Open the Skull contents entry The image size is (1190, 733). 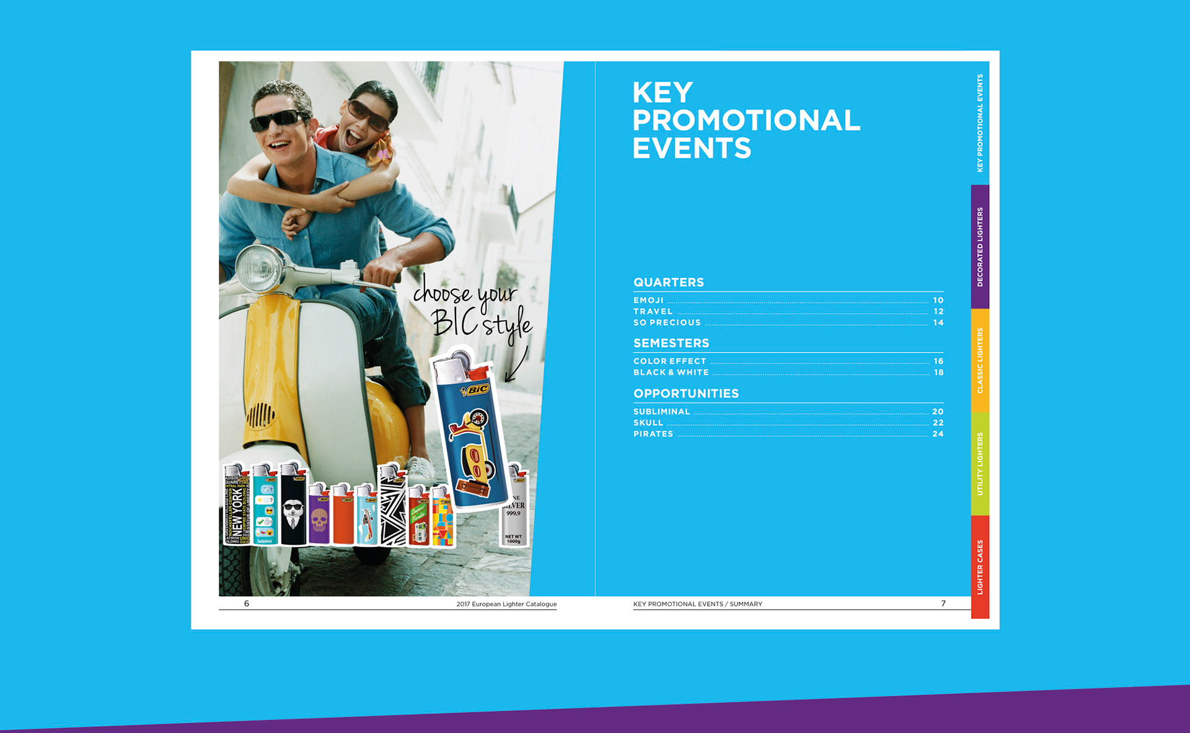(x=788, y=423)
